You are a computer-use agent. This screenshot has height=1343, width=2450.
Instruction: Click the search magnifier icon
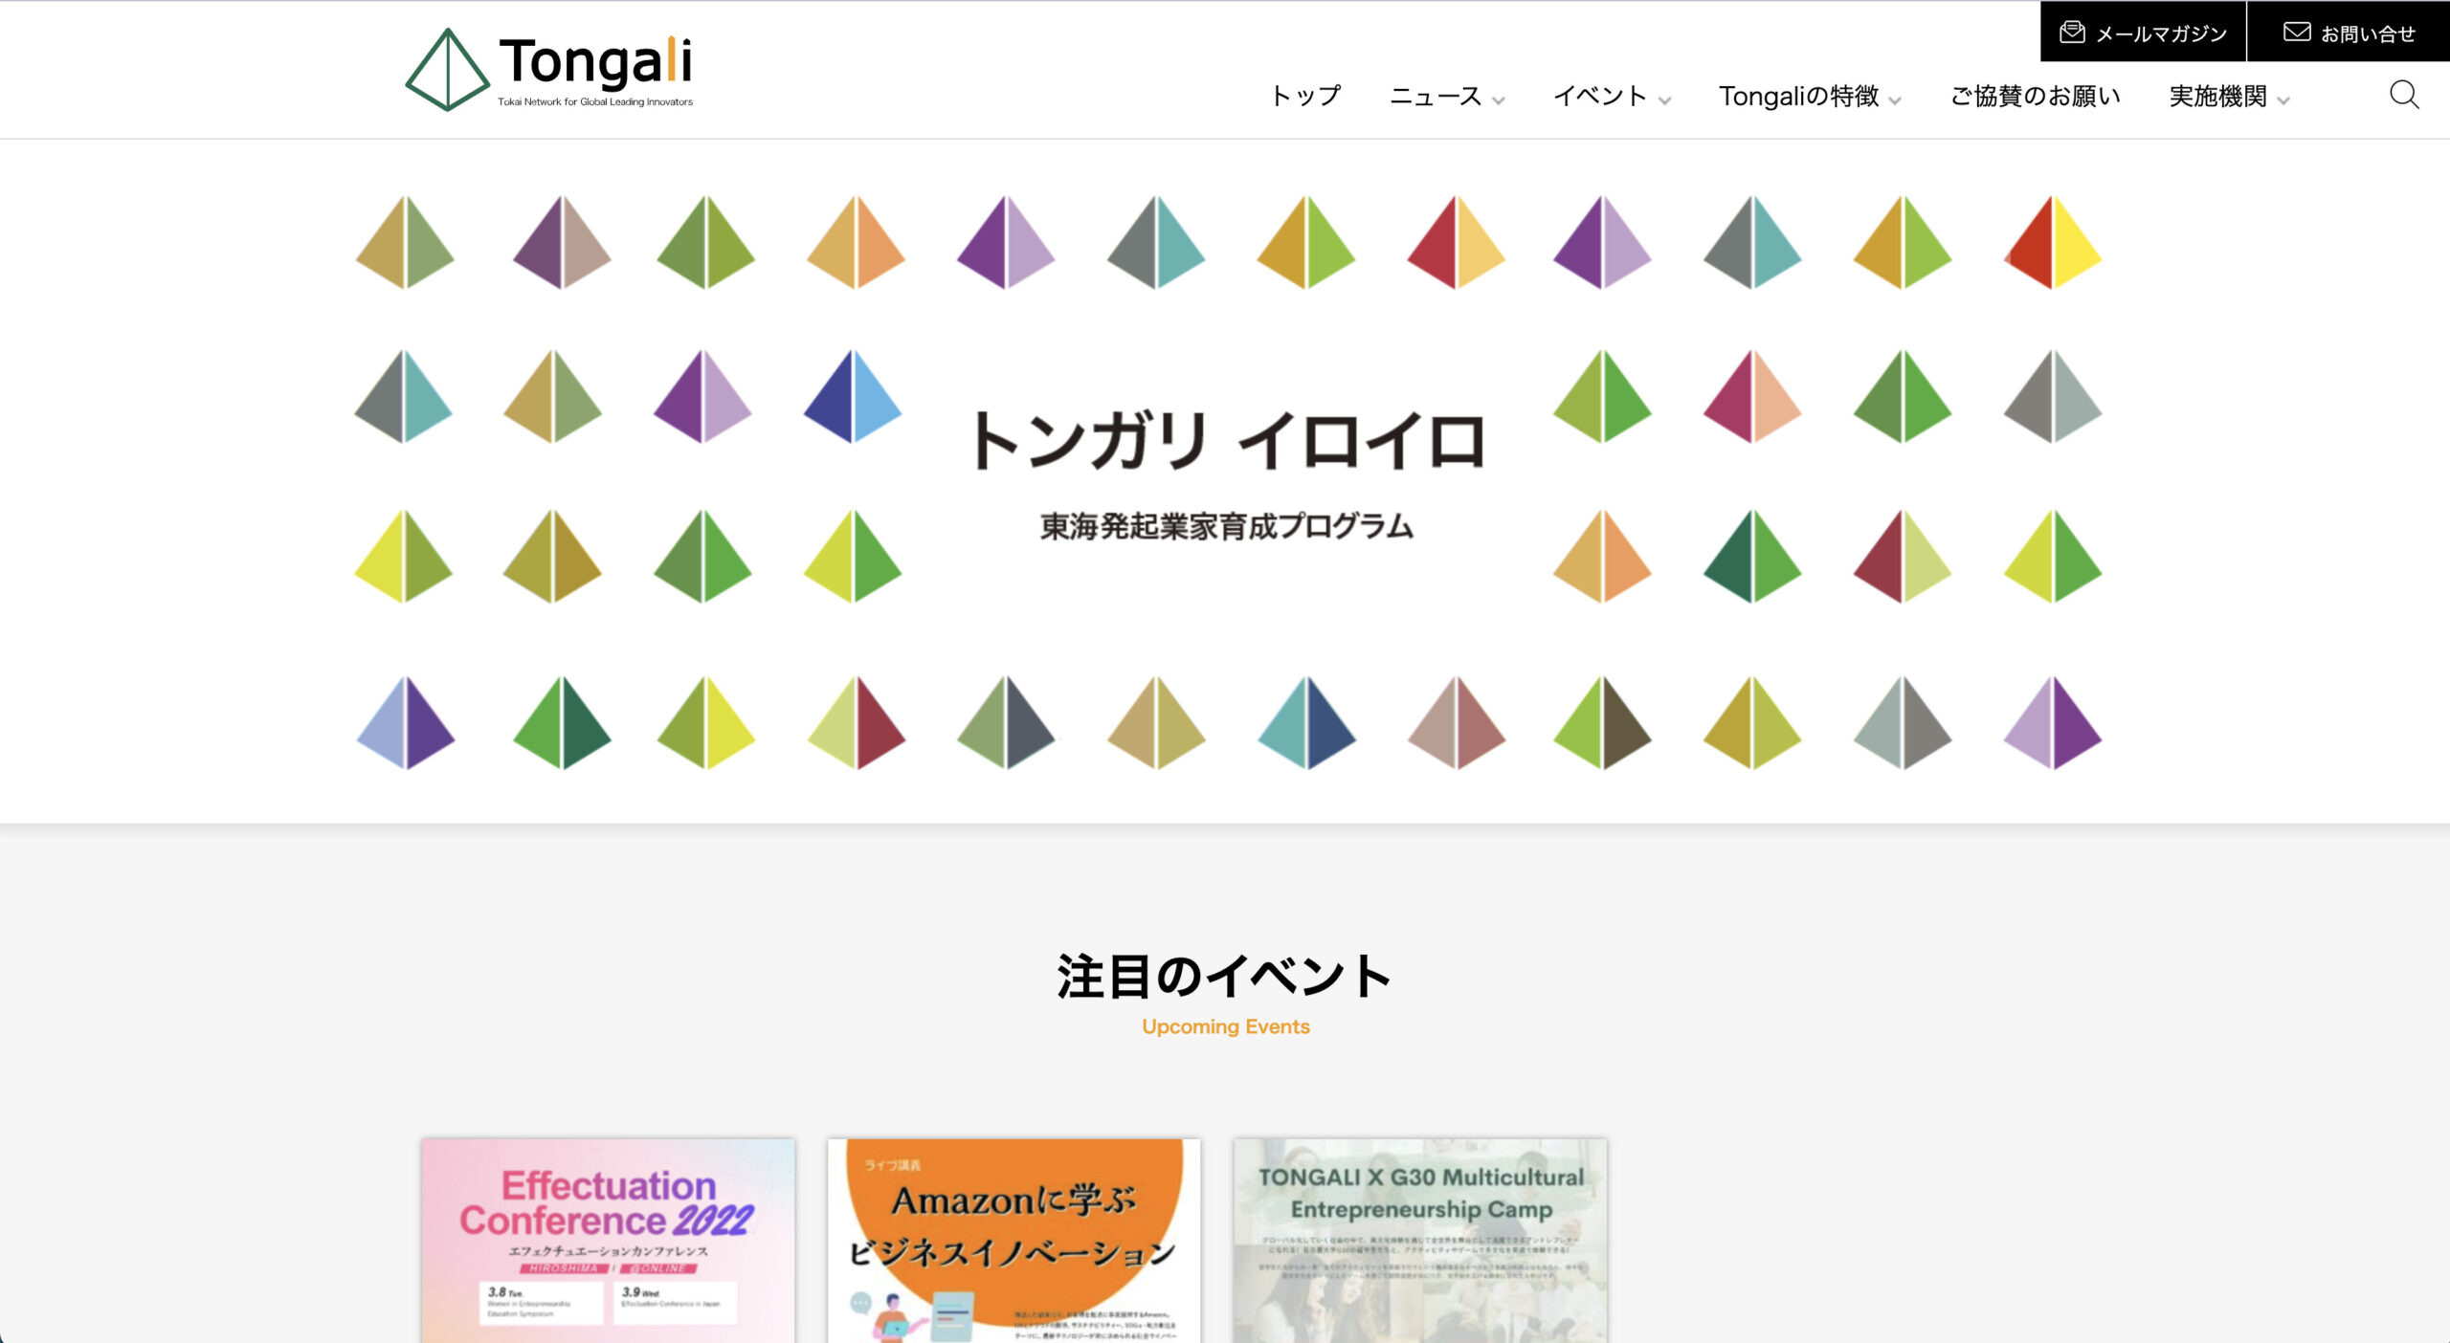click(2404, 95)
